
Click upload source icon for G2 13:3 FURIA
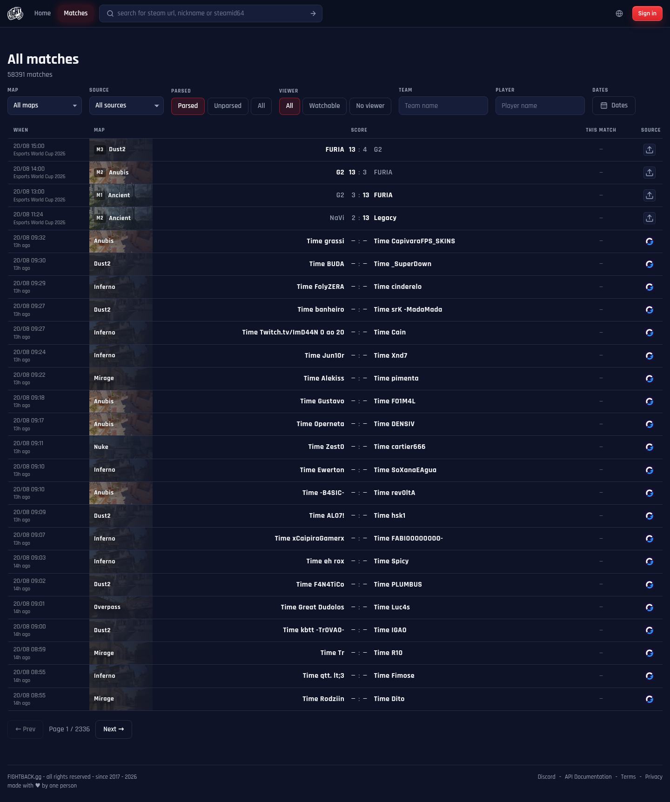pos(650,173)
